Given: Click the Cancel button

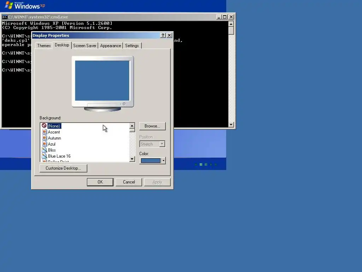Looking at the screenshot, I should (129, 182).
